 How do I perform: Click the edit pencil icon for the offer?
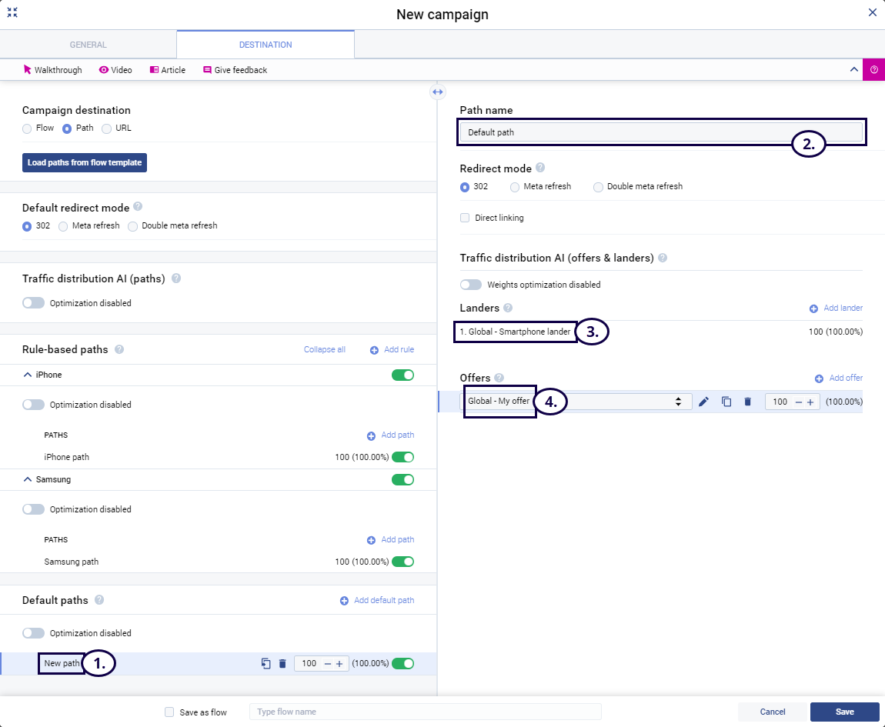click(703, 402)
